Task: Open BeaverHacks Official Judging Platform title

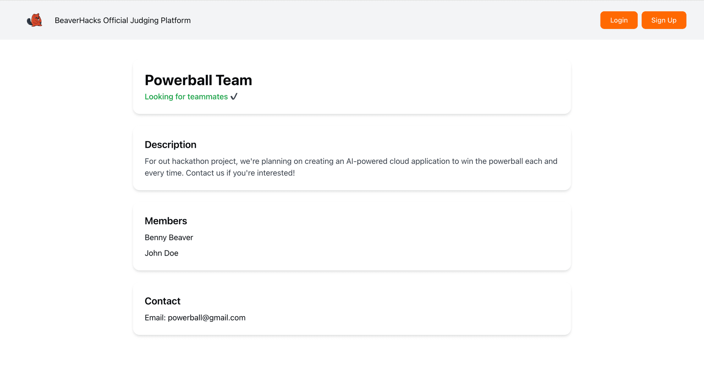Action: [x=122, y=21]
